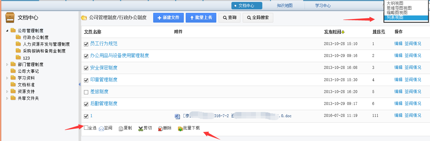Screen dimensions: 430x141
Task: Sort by the 发布时间 column header text
Action: coord(332,32)
